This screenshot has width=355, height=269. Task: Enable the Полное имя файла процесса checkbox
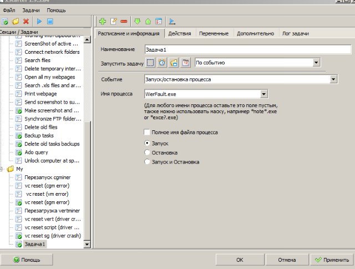pos(147,133)
